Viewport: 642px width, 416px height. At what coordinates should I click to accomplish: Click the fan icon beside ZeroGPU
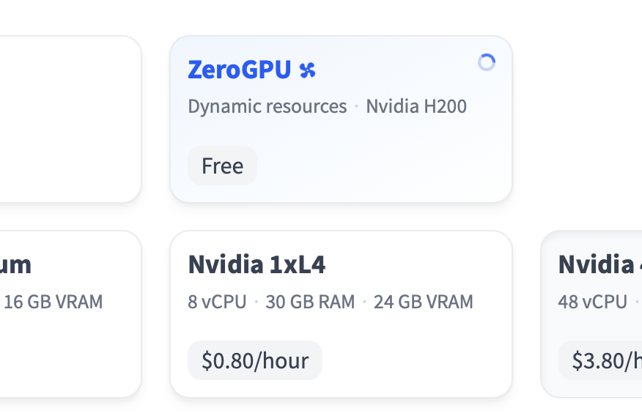pyautogui.click(x=307, y=70)
